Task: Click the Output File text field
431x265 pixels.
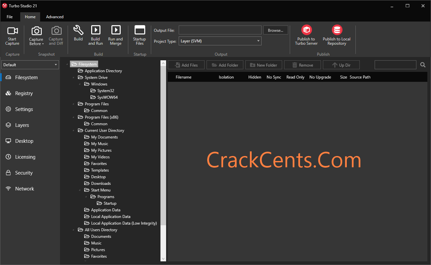Action: point(220,30)
